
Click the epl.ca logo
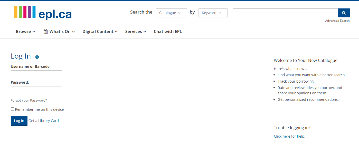(x=43, y=13)
